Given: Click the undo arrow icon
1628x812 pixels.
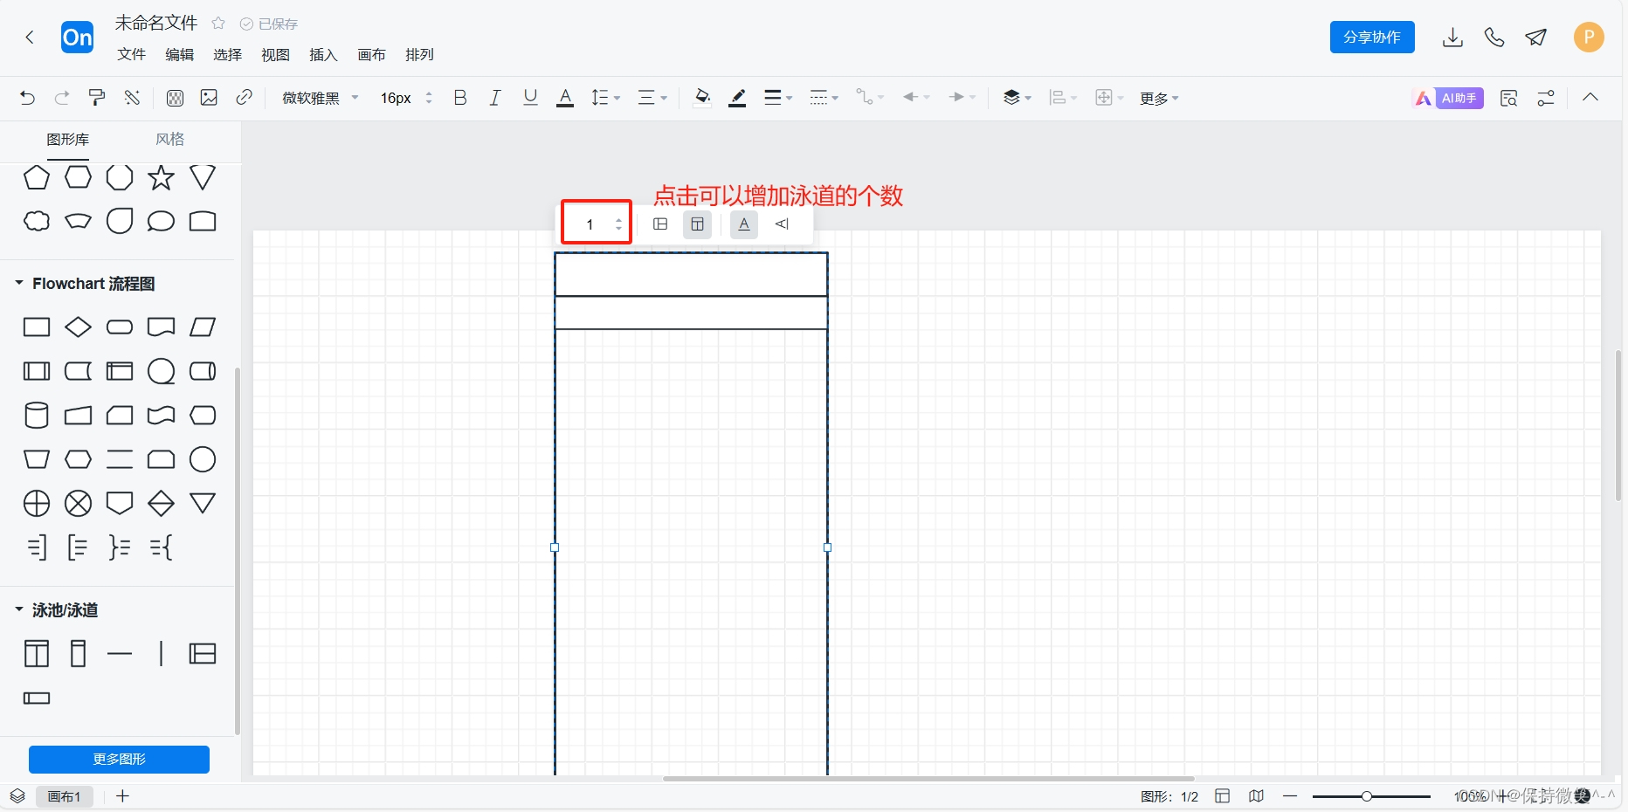Looking at the screenshot, I should pos(27,98).
